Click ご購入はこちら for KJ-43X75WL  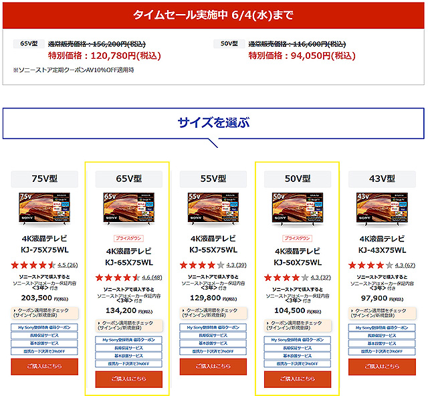[x=382, y=367]
